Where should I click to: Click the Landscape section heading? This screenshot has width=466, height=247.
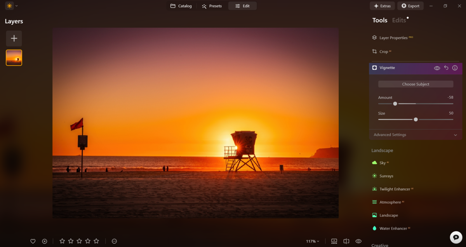[382, 150]
